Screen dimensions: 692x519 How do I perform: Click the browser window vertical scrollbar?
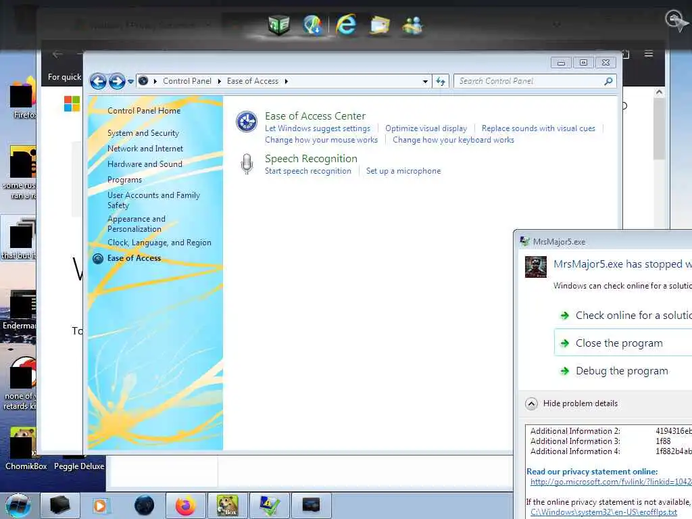(x=659, y=128)
